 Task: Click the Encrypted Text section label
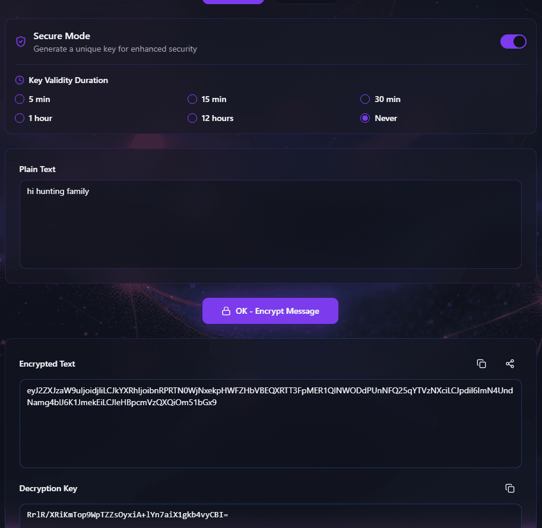point(47,364)
